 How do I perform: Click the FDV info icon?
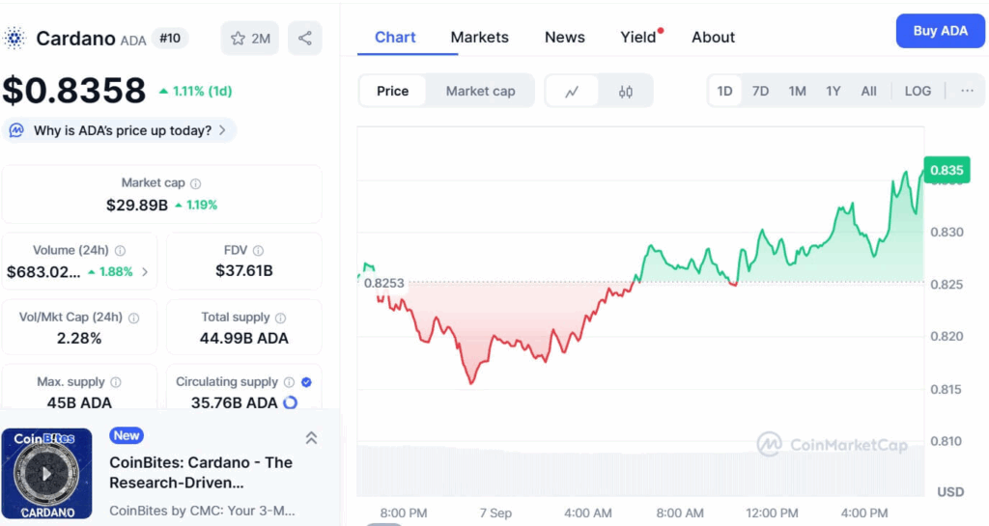pos(258,251)
